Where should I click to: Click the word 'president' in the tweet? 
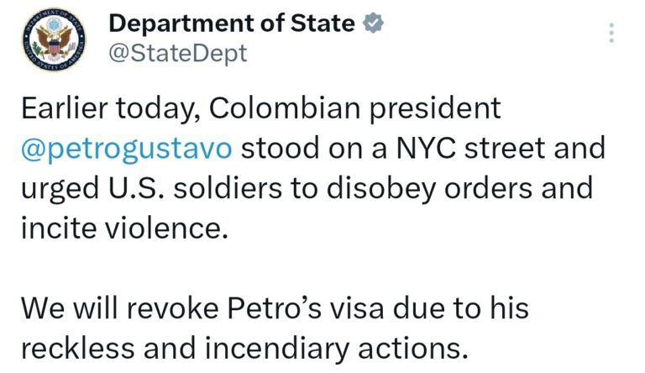(435, 109)
